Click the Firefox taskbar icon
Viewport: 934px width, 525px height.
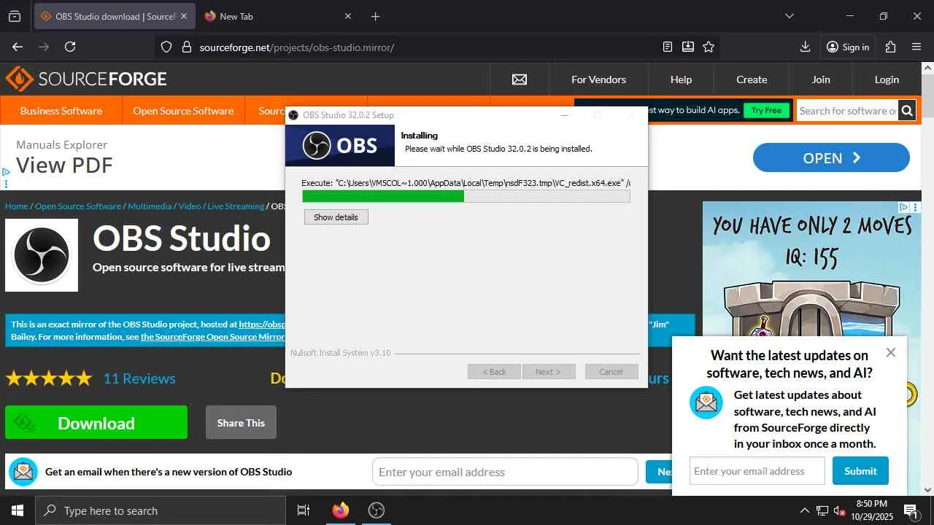tap(341, 510)
